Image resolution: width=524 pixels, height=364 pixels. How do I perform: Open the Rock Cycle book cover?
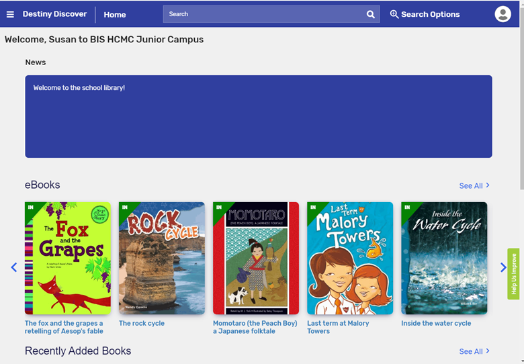(162, 258)
